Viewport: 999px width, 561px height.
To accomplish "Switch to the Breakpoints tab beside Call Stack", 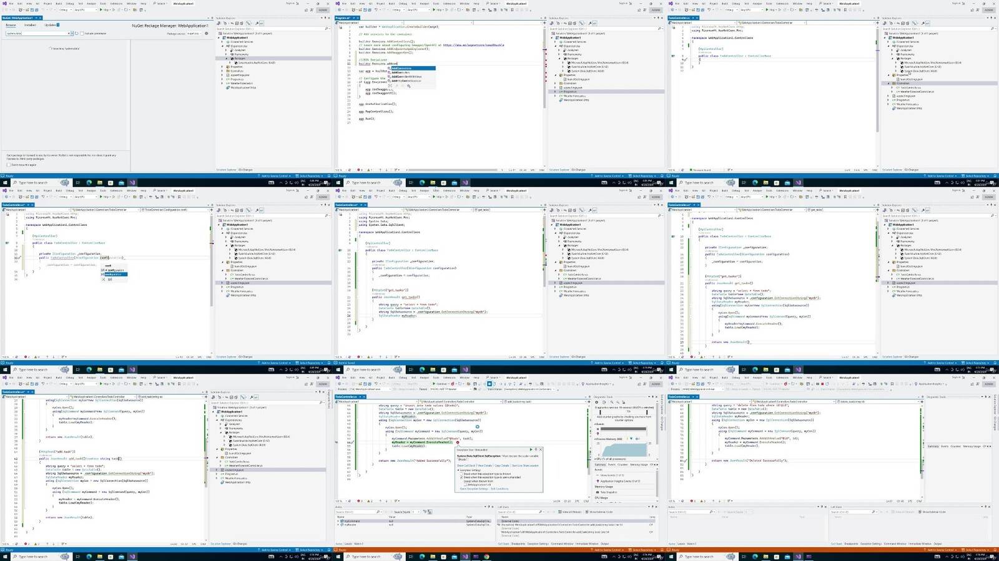I will (519, 544).
